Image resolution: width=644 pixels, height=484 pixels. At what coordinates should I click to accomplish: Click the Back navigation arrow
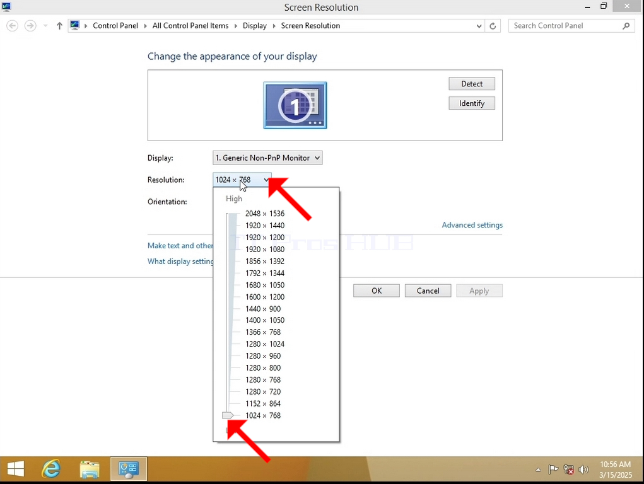click(13, 26)
